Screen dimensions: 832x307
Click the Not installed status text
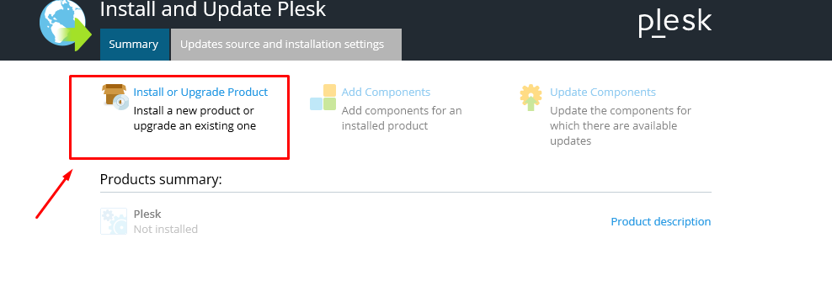(166, 229)
